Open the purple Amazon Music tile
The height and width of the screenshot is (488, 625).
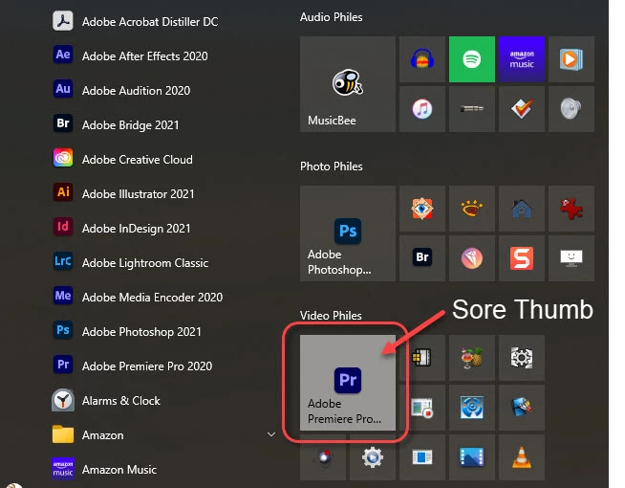pyautogui.click(x=522, y=59)
